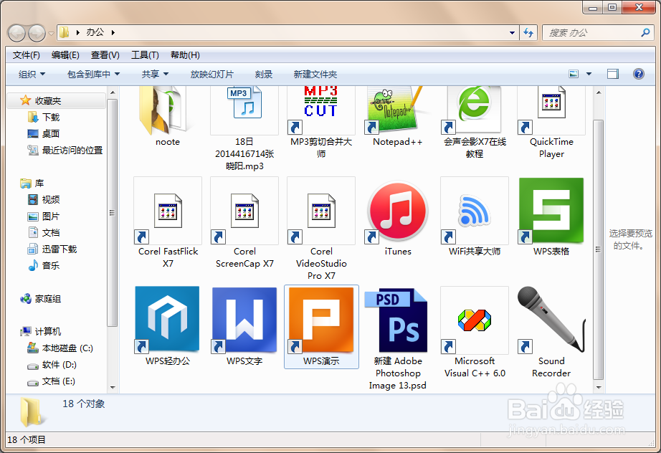Select Microsoft Visual C++ 6.0 shortcut
661x453 pixels.
point(475,320)
